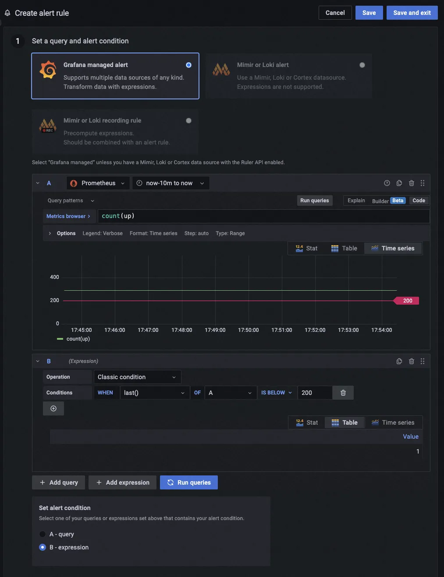
Task: Switch query editor to Code mode
Action: pyautogui.click(x=419, y=201)
